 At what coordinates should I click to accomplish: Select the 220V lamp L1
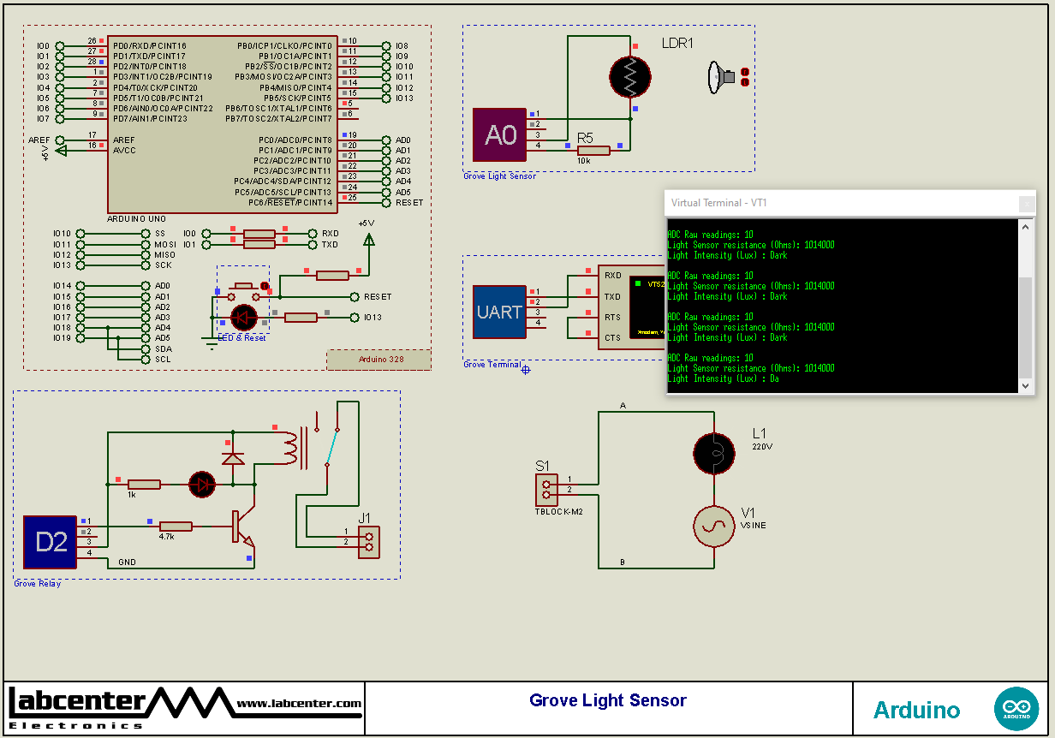(715, 452)
